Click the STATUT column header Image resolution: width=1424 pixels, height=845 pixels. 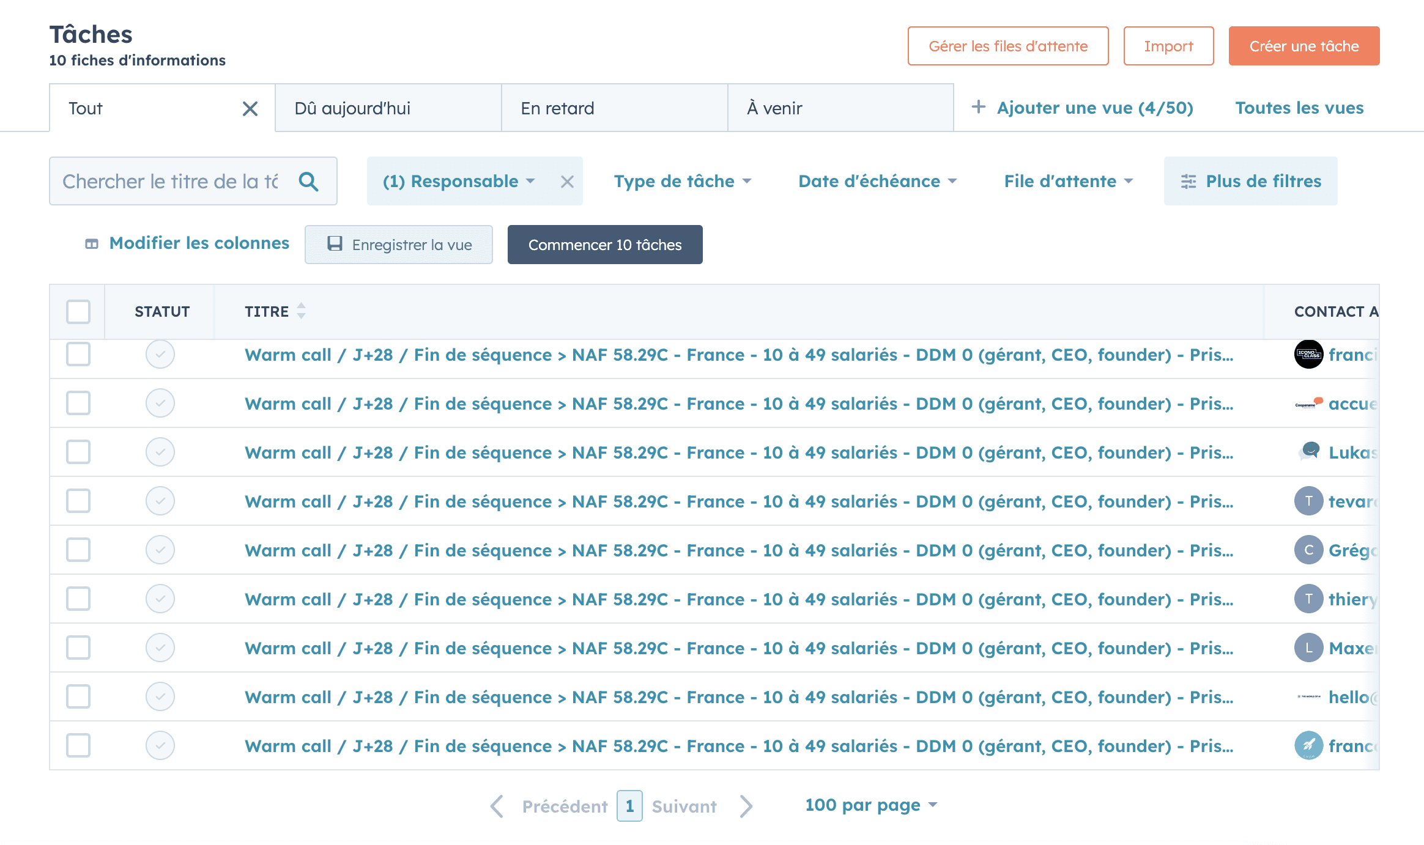coord(162,311)
